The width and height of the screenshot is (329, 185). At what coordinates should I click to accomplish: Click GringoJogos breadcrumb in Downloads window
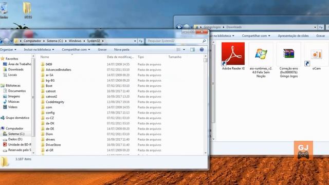pos(212,27)
